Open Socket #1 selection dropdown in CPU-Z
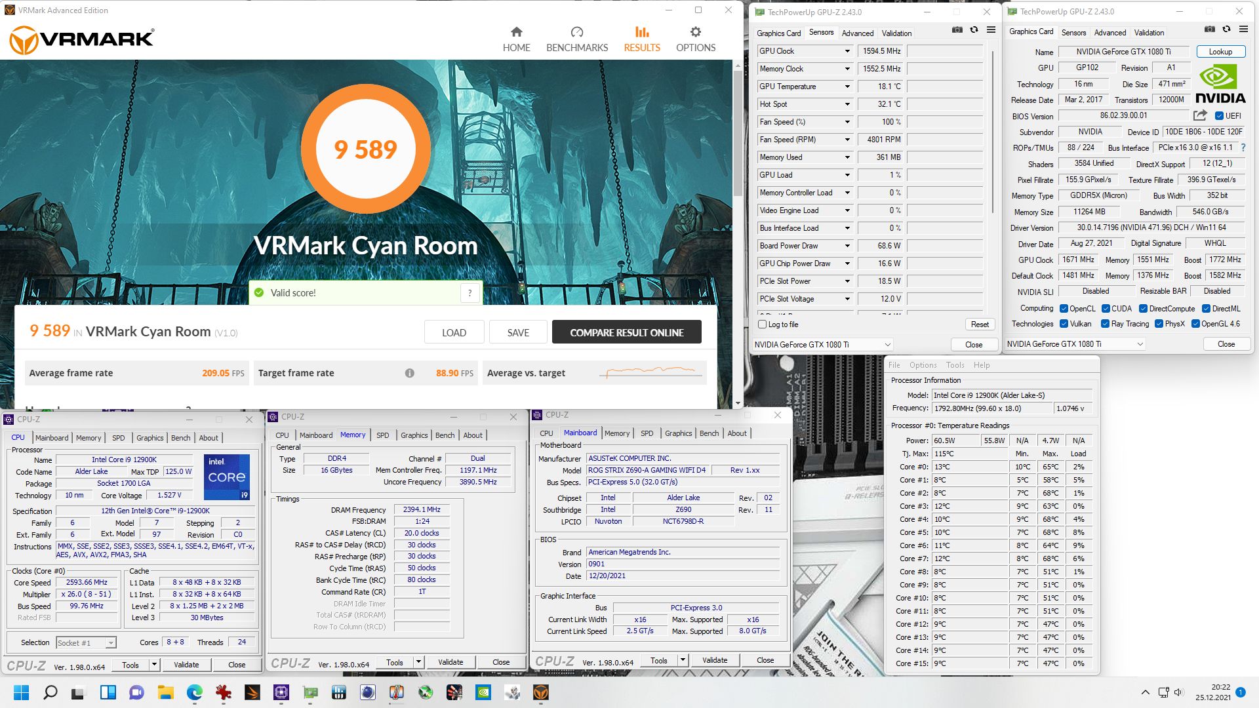Screen dimensions: 1259x708 coord(86,643)
